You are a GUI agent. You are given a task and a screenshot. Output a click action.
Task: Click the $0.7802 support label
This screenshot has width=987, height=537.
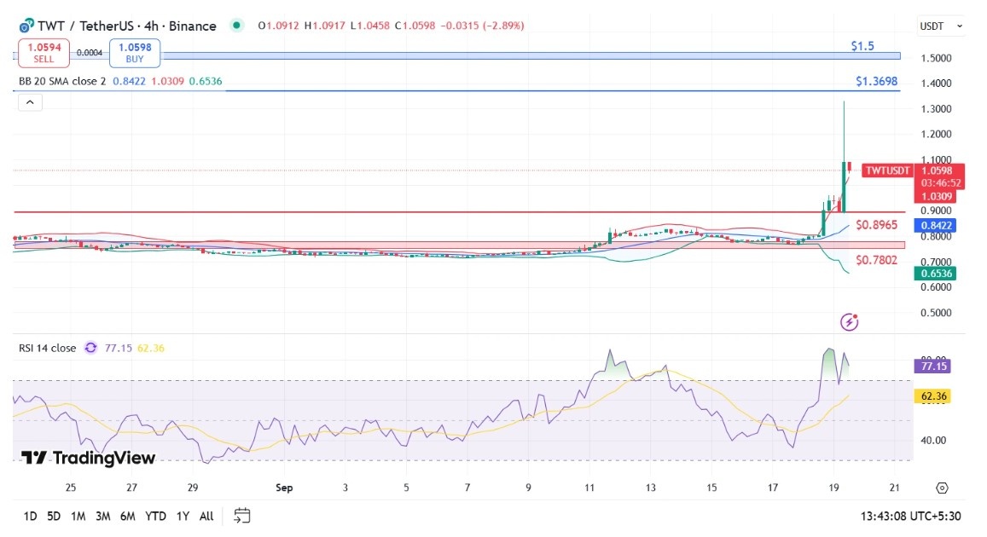(876, 260)
